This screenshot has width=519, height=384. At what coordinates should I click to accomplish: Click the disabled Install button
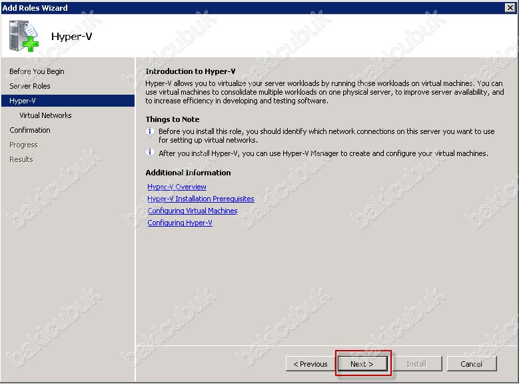point(417,364)
